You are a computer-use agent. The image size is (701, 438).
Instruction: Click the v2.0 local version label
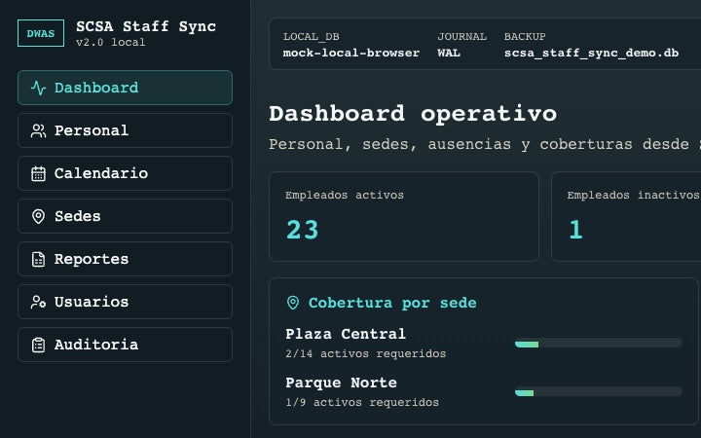[x=110, y=43]
